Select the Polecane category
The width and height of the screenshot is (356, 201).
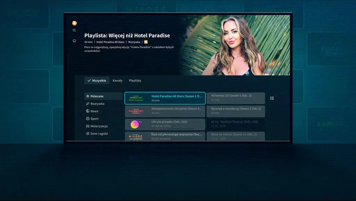(x=103, y=96)
